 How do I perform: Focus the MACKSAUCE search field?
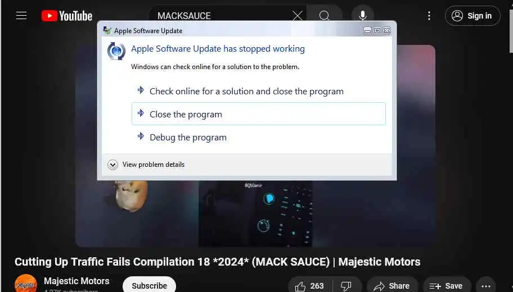pos(219,16)
